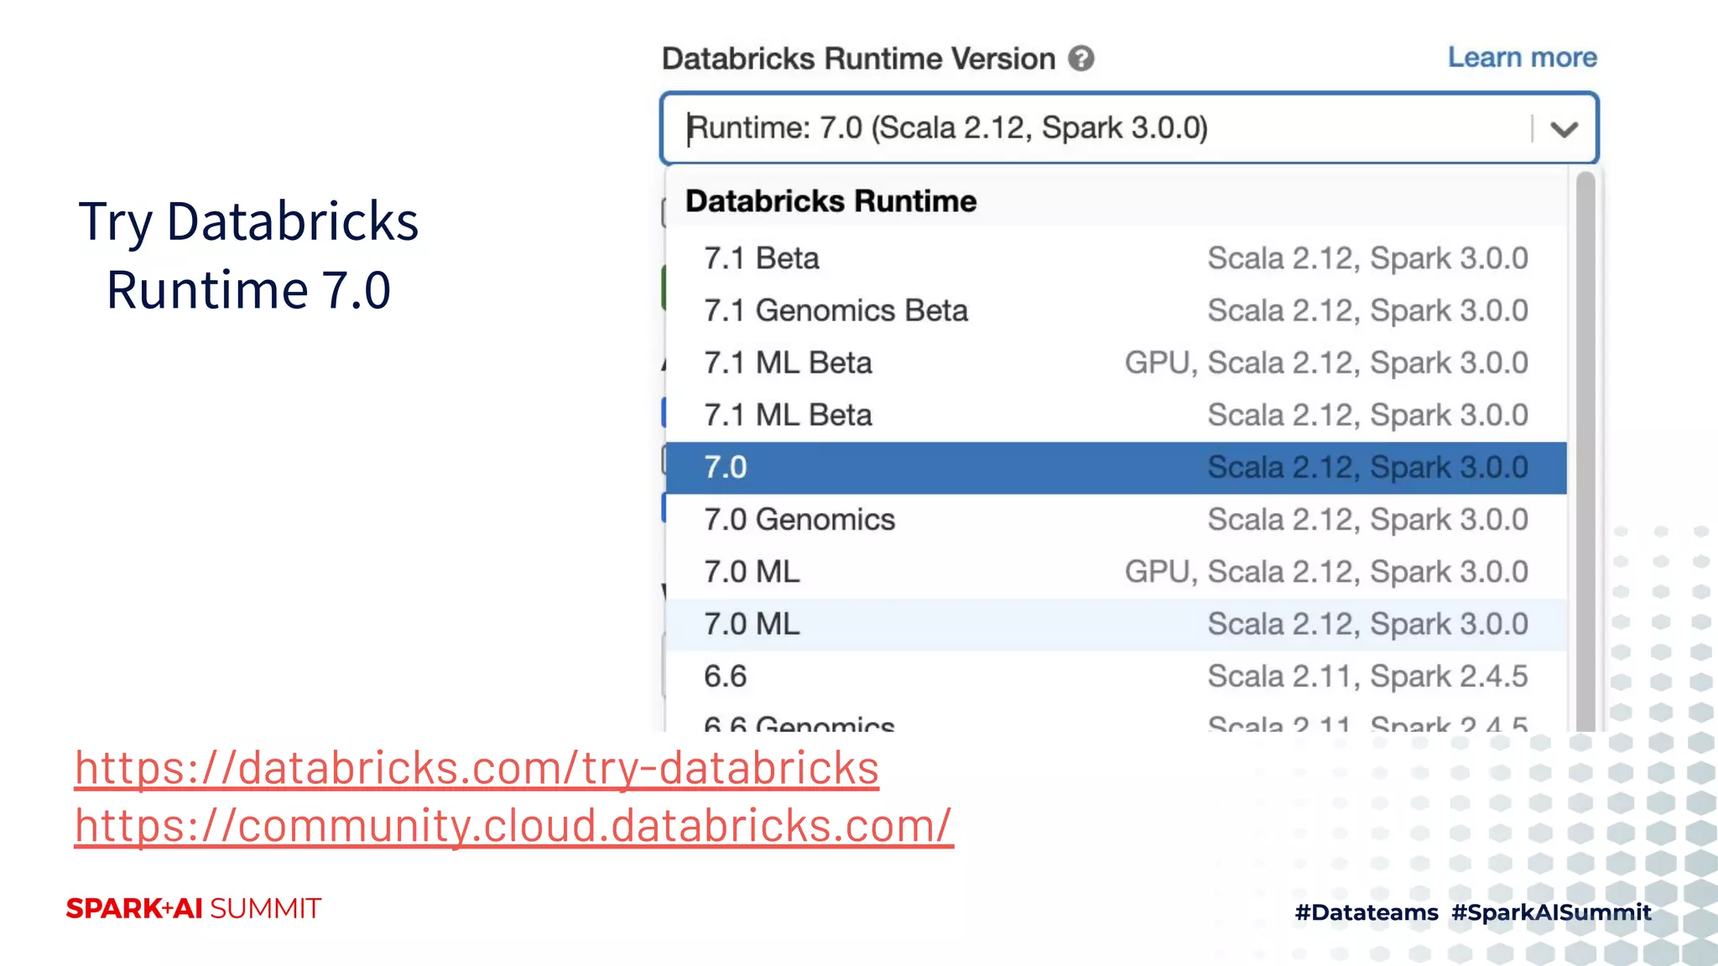The width and height of the screenshot is (1718, 966).
Task: Select the 7.1 Beta runtime option
Action: 1116,258
